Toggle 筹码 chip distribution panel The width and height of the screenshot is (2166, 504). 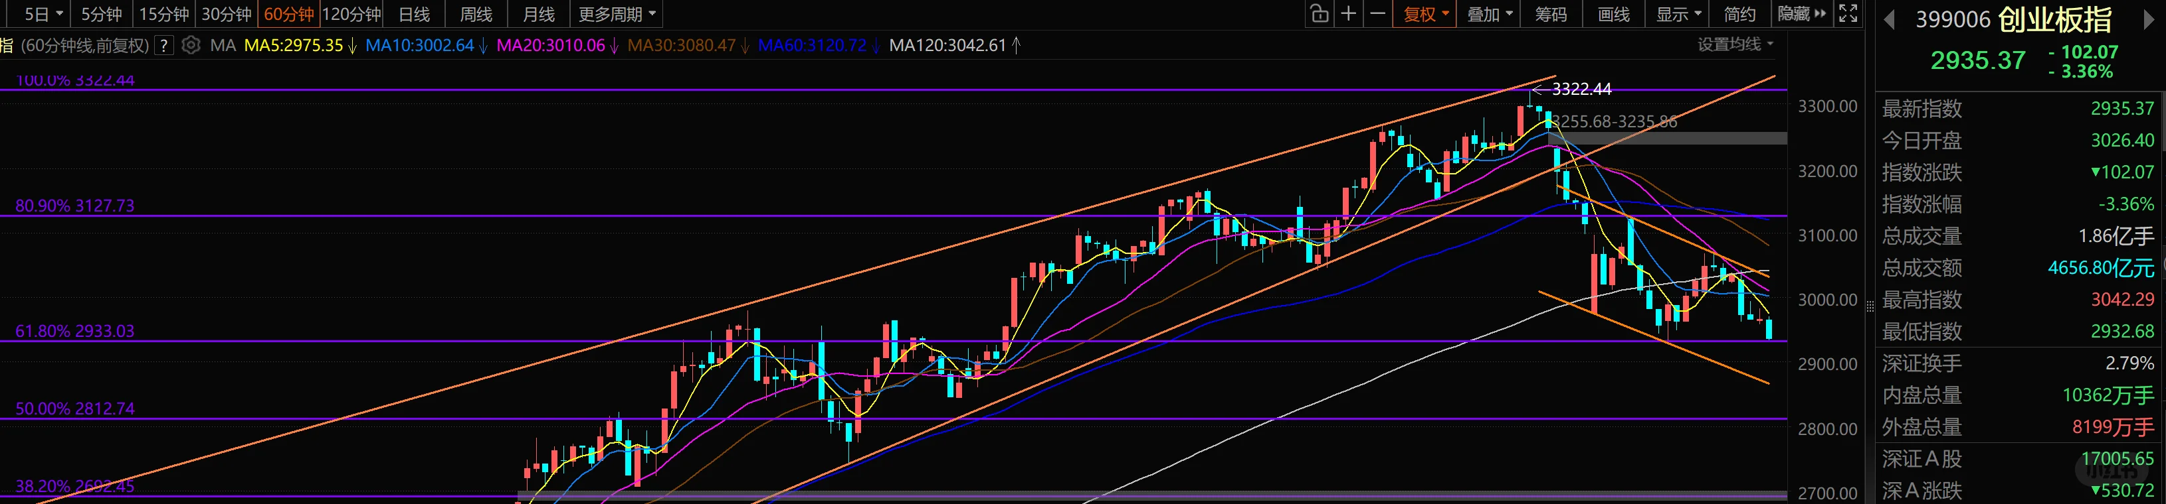pos(1551,14)
